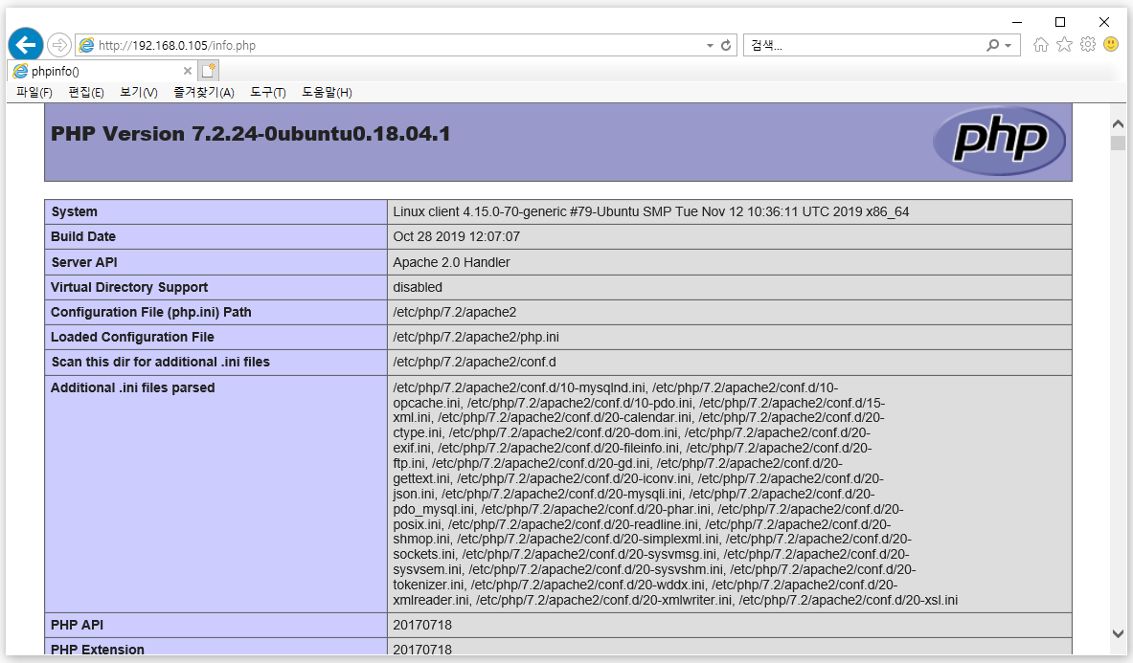
Task: Open the 편집(E) menu
Action: tap(86, 93)
